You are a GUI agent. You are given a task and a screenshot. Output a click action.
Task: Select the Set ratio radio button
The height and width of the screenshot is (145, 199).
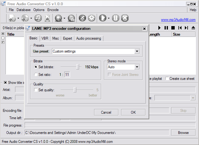click(36, 75)
